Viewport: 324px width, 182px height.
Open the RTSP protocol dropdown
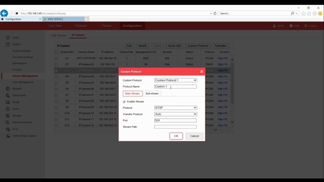[176, 108]
